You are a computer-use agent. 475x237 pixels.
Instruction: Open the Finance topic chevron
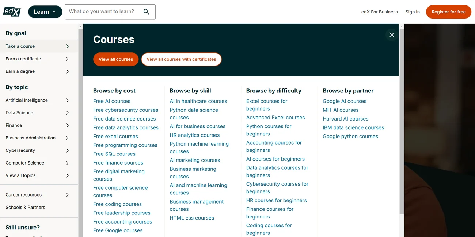tap(67, 125)
